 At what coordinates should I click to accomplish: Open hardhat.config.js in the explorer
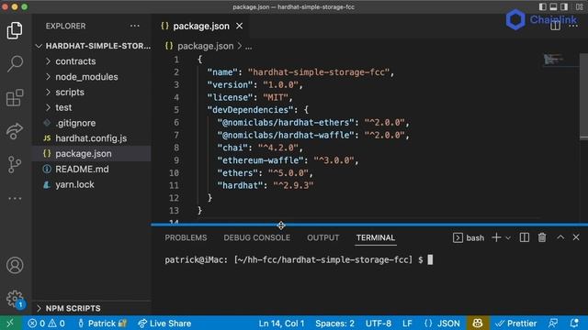(x=92, y=138)
